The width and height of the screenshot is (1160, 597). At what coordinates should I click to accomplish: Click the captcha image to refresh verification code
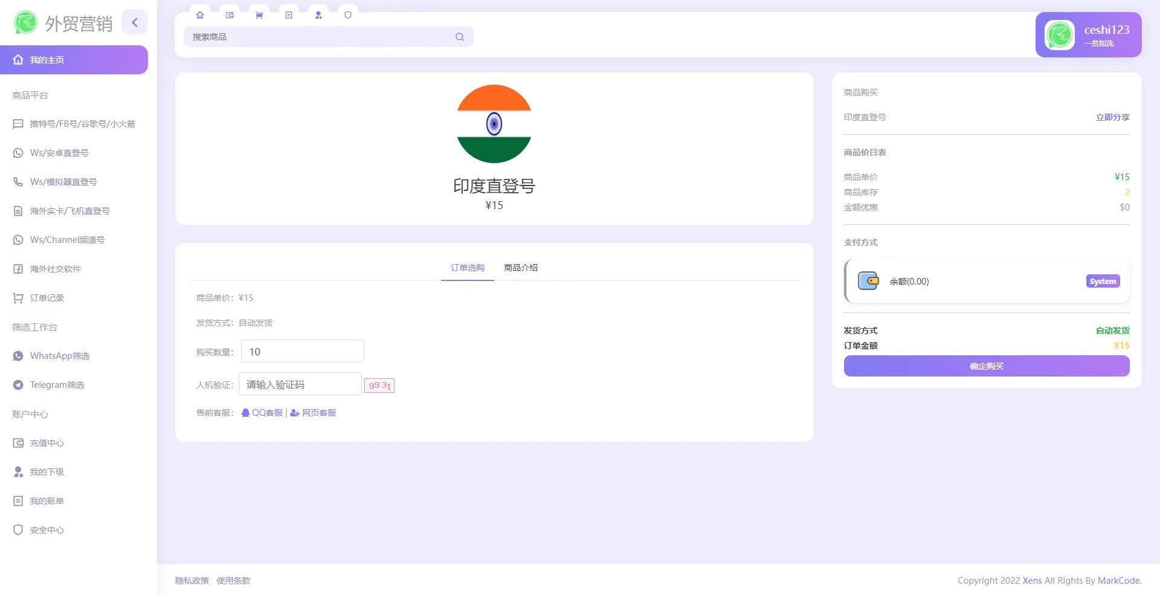coord(379,385)
